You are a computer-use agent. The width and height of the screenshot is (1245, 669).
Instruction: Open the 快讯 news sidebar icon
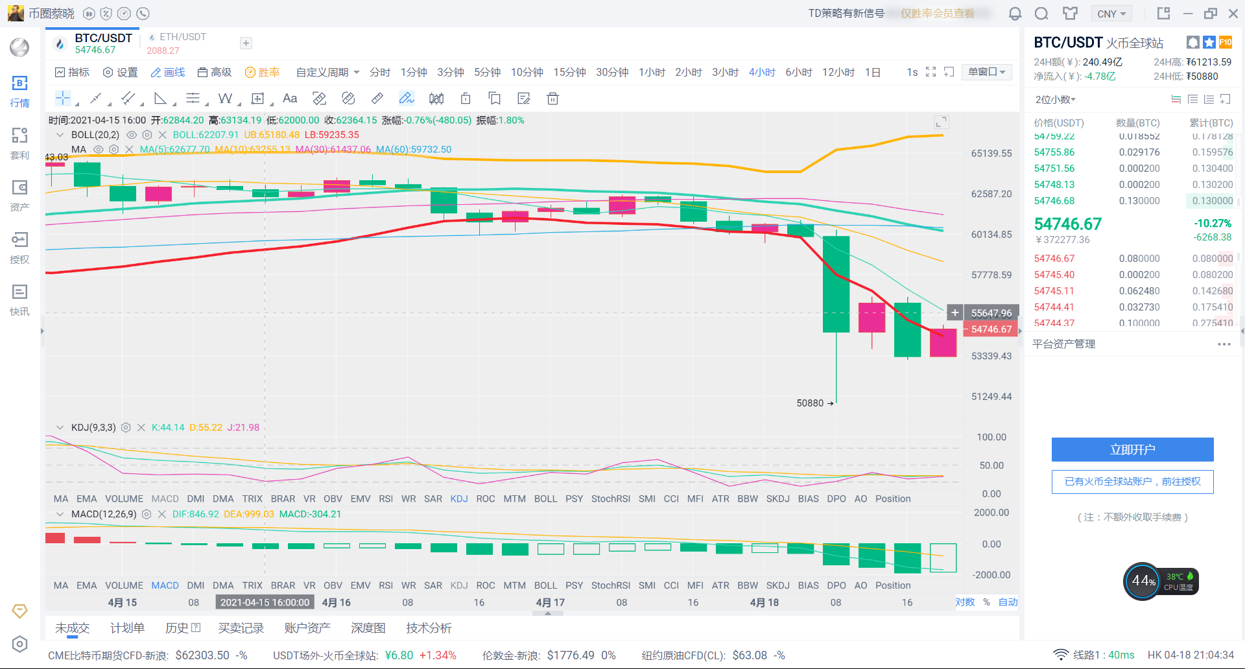point(19,299)
